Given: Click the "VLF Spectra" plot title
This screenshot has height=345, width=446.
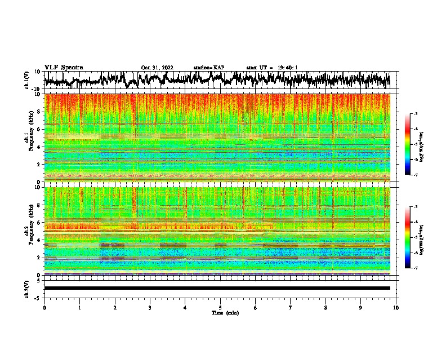Looking at the screenshot, I should click(x=64, y=67).
